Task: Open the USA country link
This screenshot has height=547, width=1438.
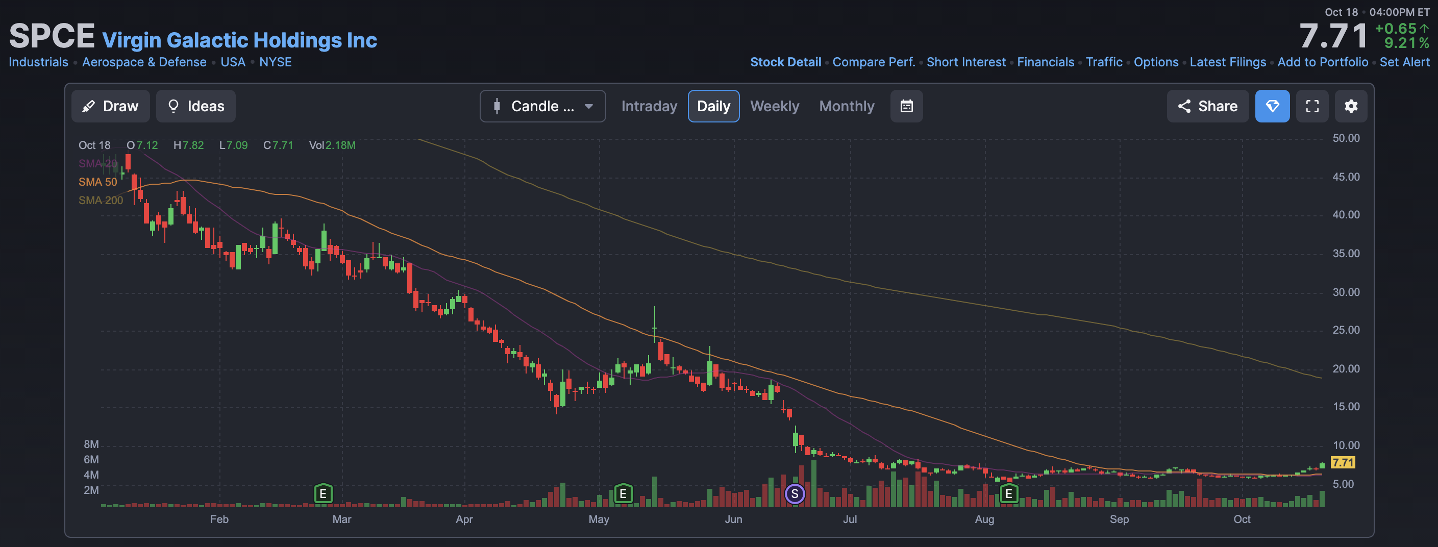Action: click(233, 62)
